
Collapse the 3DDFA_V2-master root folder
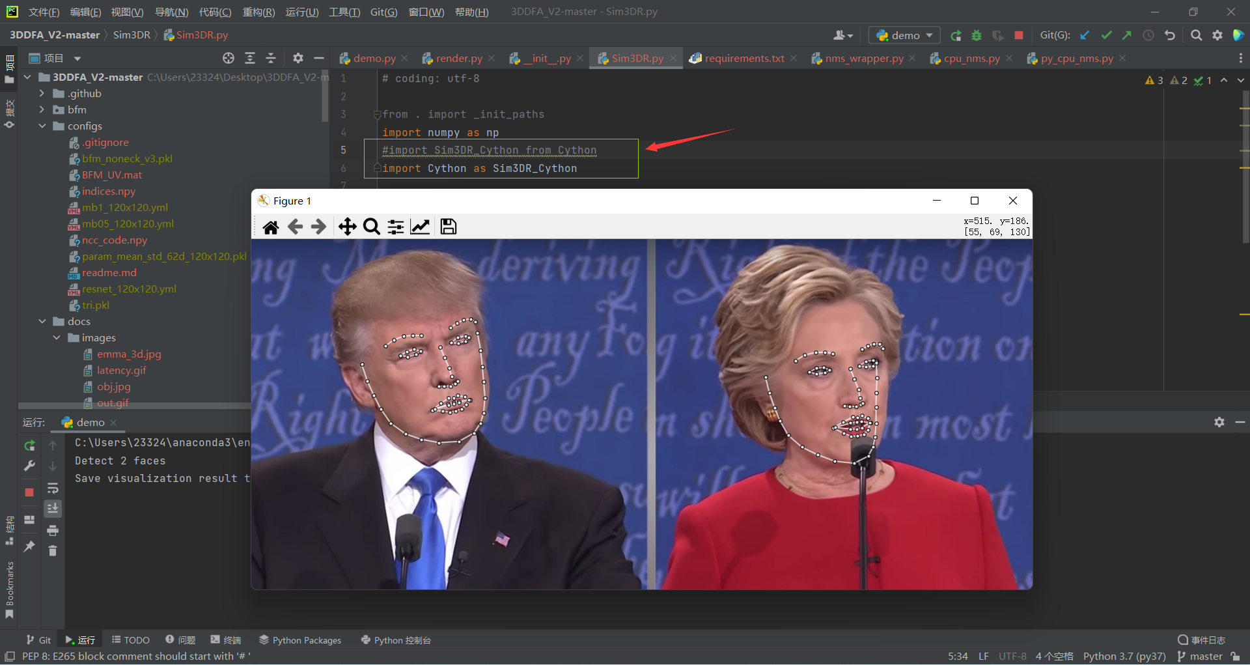[x=27, y=77]
